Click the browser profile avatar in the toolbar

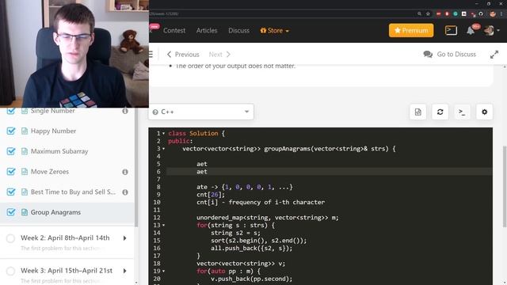(x=493, y=14)
